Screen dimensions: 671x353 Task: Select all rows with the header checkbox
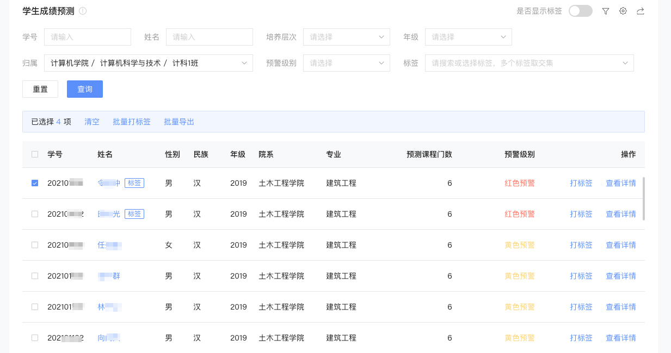click(35, 154)
